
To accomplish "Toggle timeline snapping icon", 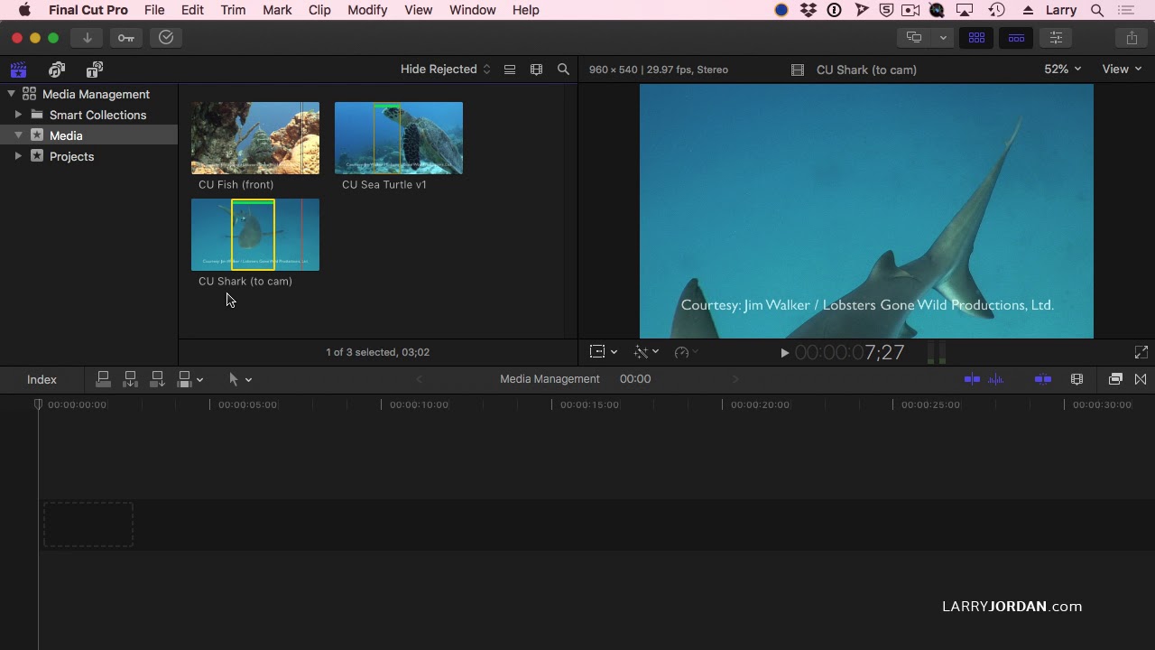I will pyautogui.click(x=1042, y=379).
